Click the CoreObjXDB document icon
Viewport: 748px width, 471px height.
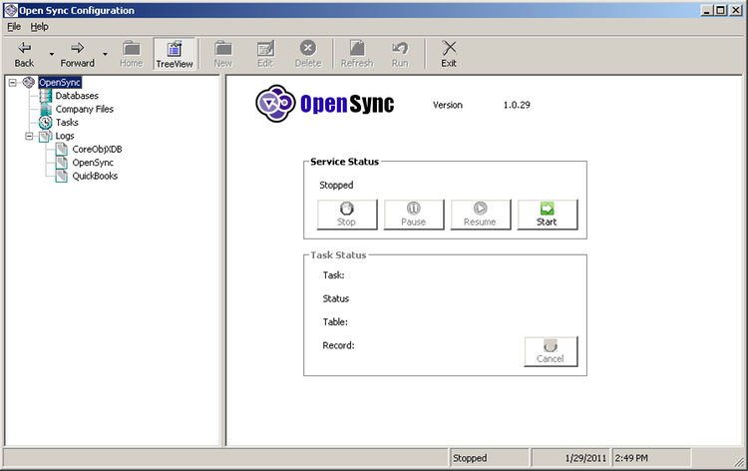point(62,150)
